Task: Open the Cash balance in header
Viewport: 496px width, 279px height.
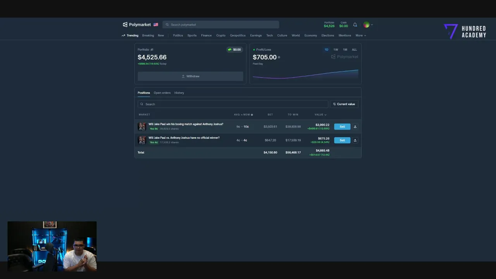Action: click(x=343, y=24)
